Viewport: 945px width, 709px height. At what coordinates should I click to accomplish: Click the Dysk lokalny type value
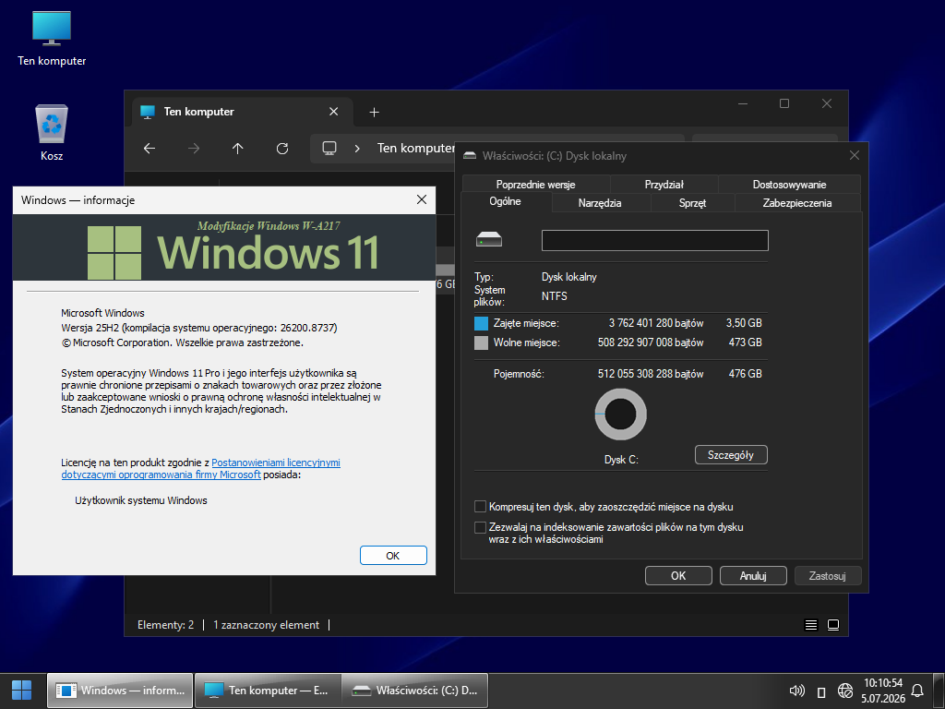coord(568,277)
